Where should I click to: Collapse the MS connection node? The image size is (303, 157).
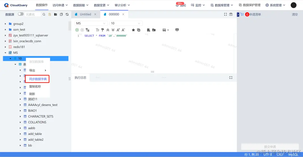tap(5, 53)
